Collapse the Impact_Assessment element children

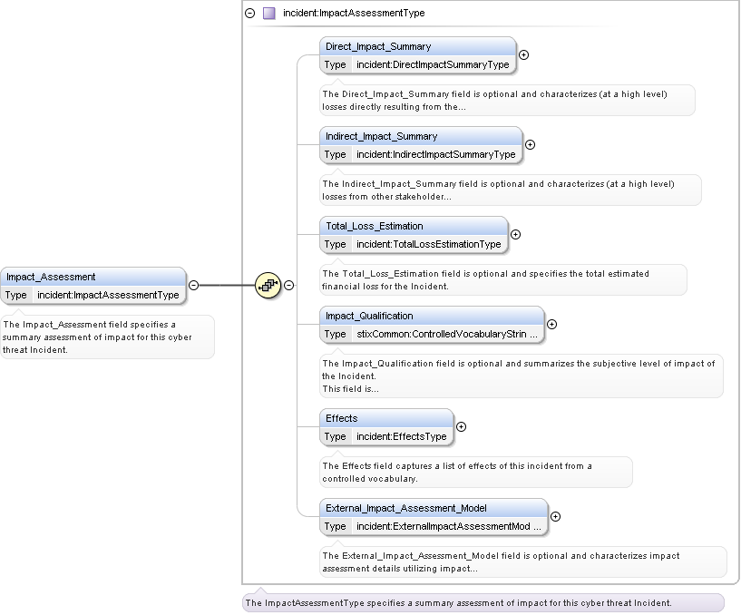(x=193, y=285)
